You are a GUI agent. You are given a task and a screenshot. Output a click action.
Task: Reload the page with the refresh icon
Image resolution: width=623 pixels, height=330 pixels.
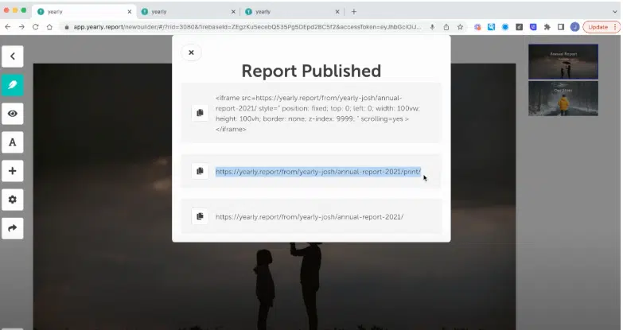[35, 26]
